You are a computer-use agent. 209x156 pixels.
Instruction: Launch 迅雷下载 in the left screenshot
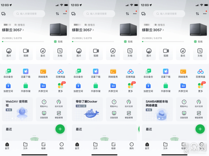(x=26, y=73)
